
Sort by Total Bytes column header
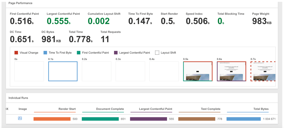point(261,109)
